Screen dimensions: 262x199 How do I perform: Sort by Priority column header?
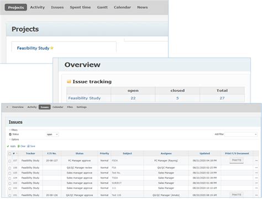pyautogui.click(x=104, y=154)
